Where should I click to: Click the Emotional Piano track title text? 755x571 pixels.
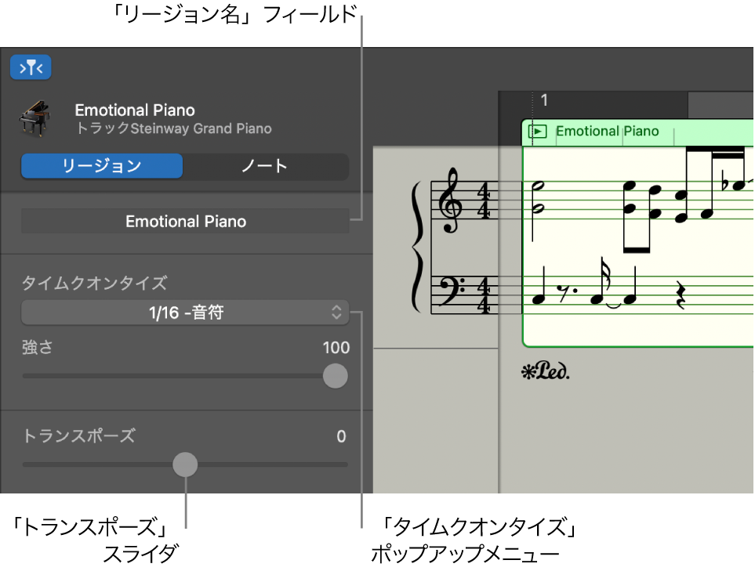tap(135, 110)
